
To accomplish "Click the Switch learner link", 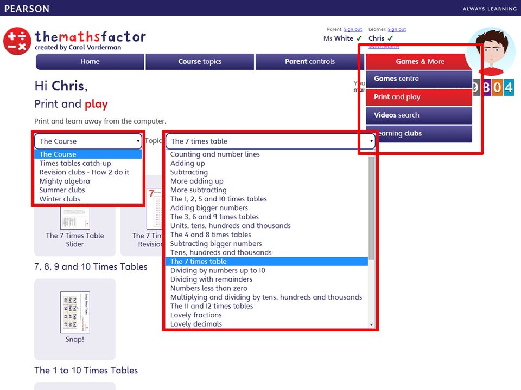I will coord(384,47).
